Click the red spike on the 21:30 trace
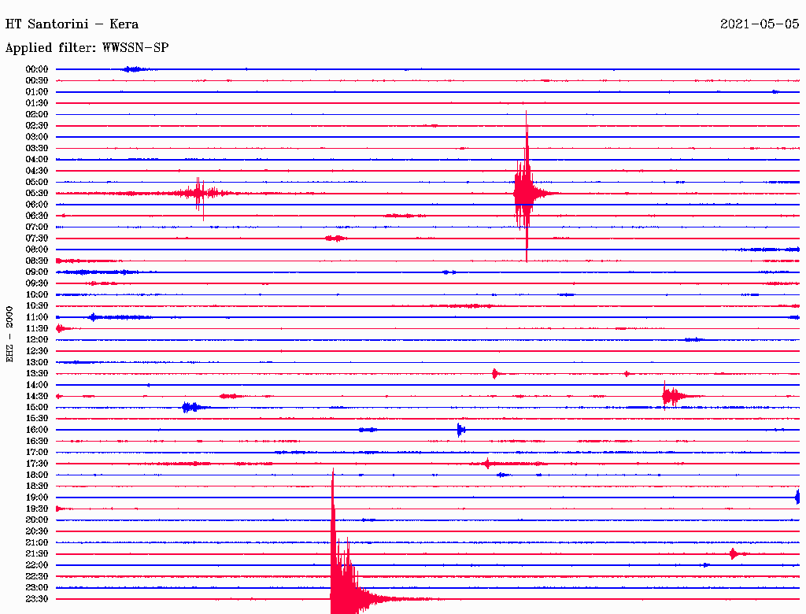Screen dimensions: 806x614 coord(735,554)
